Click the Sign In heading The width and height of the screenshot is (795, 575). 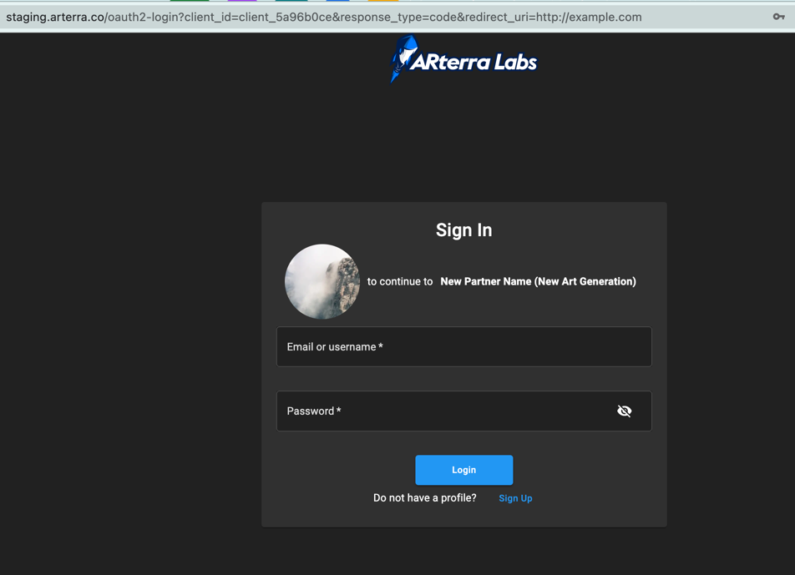pyautogui.click(x=463, y=230)
